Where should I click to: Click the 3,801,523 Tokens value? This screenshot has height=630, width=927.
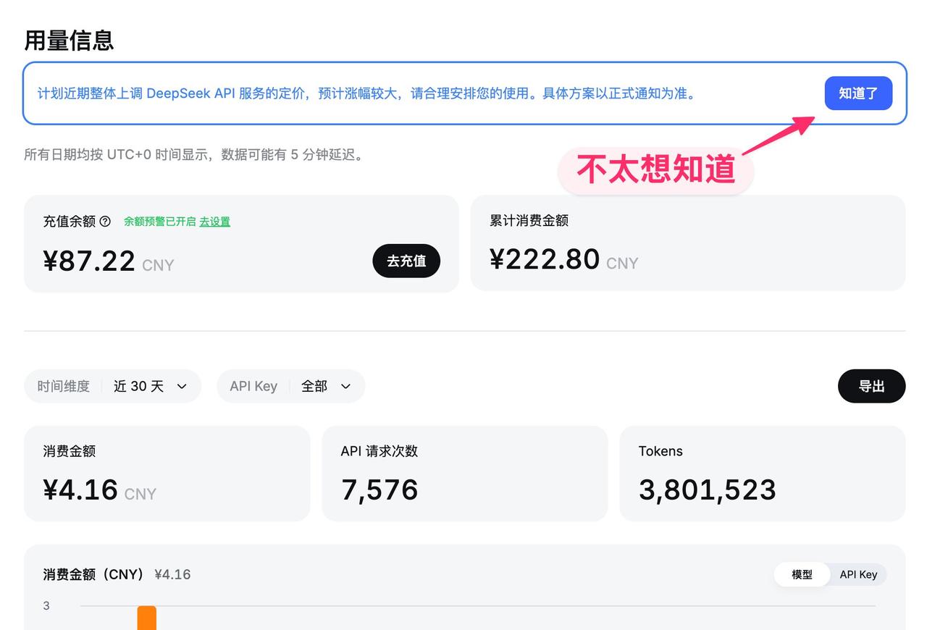(x=708, y=490)
